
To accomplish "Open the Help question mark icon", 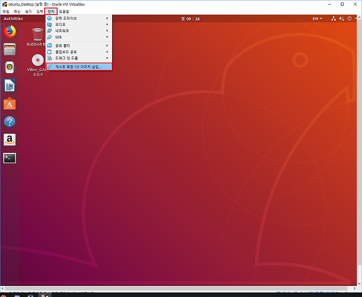I will tap(10, 122).
